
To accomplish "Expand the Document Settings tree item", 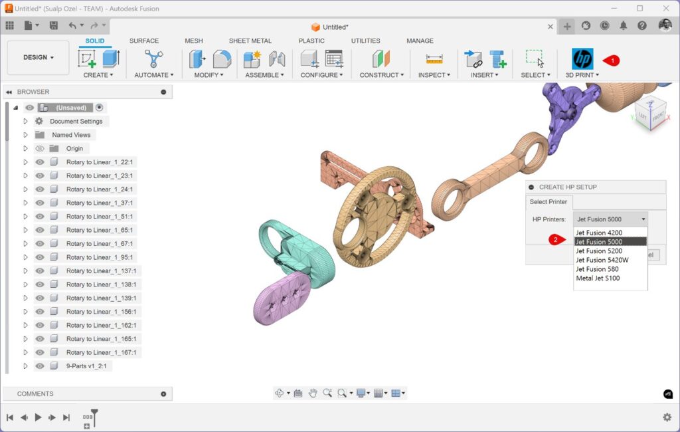I will click(x=25, y=121).
